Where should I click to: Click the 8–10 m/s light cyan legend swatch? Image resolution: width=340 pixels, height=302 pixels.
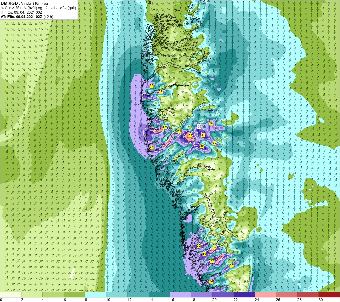point(96,295)
